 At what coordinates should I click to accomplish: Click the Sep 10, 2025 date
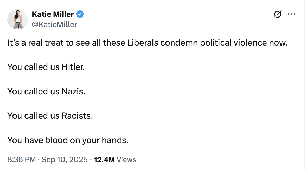click(65, 160)
